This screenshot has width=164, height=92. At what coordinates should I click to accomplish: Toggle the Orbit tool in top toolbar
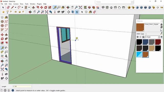click(x=68, y=7)
